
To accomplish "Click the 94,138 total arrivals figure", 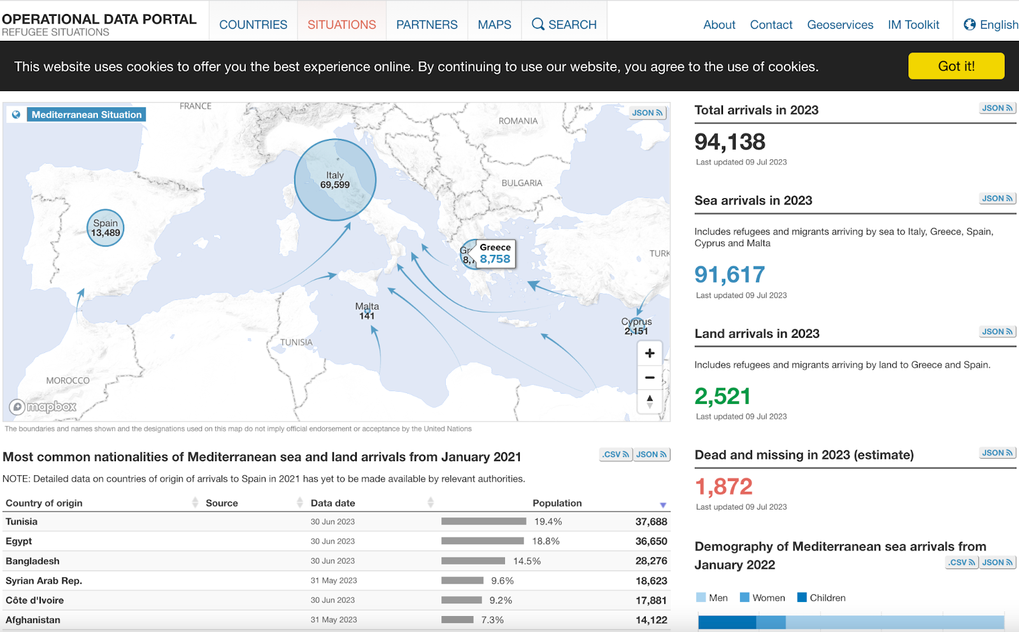I will pyautogui.click(x=730, y=141).
